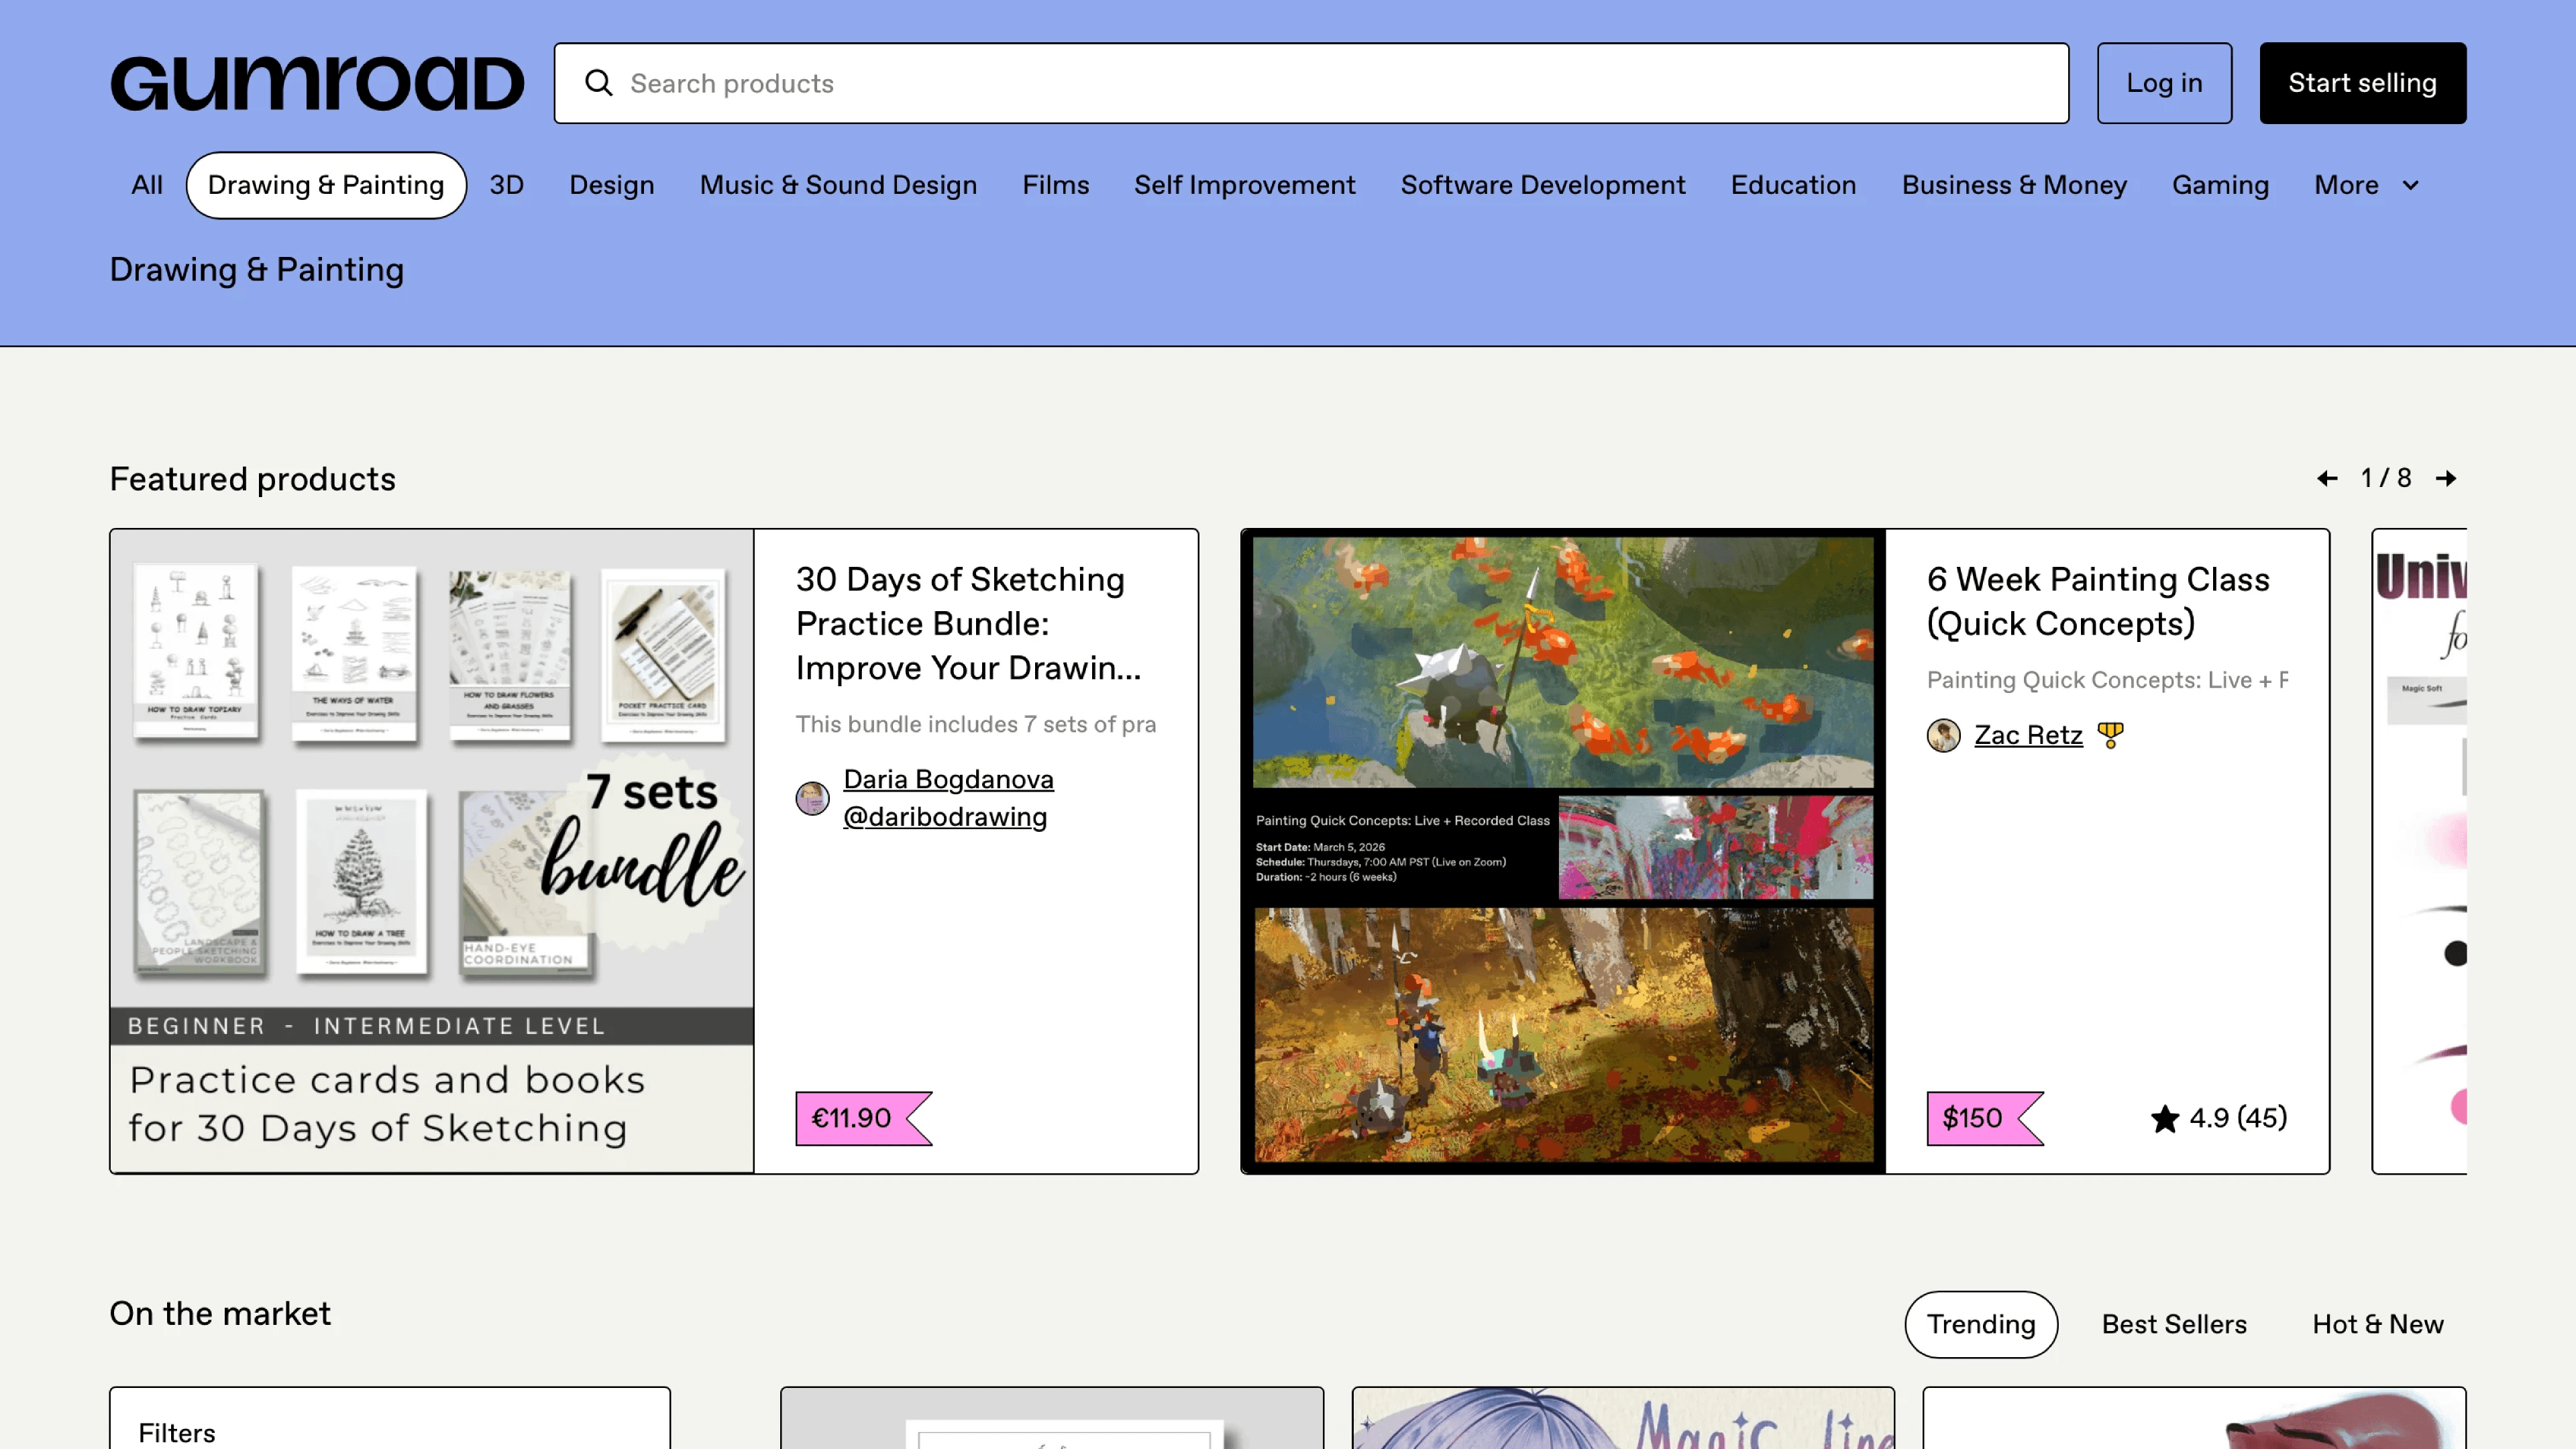Switch to the Hot & New tab
Image resolution: width=2576 pixels, height=1449 pixels.
2378,1324
